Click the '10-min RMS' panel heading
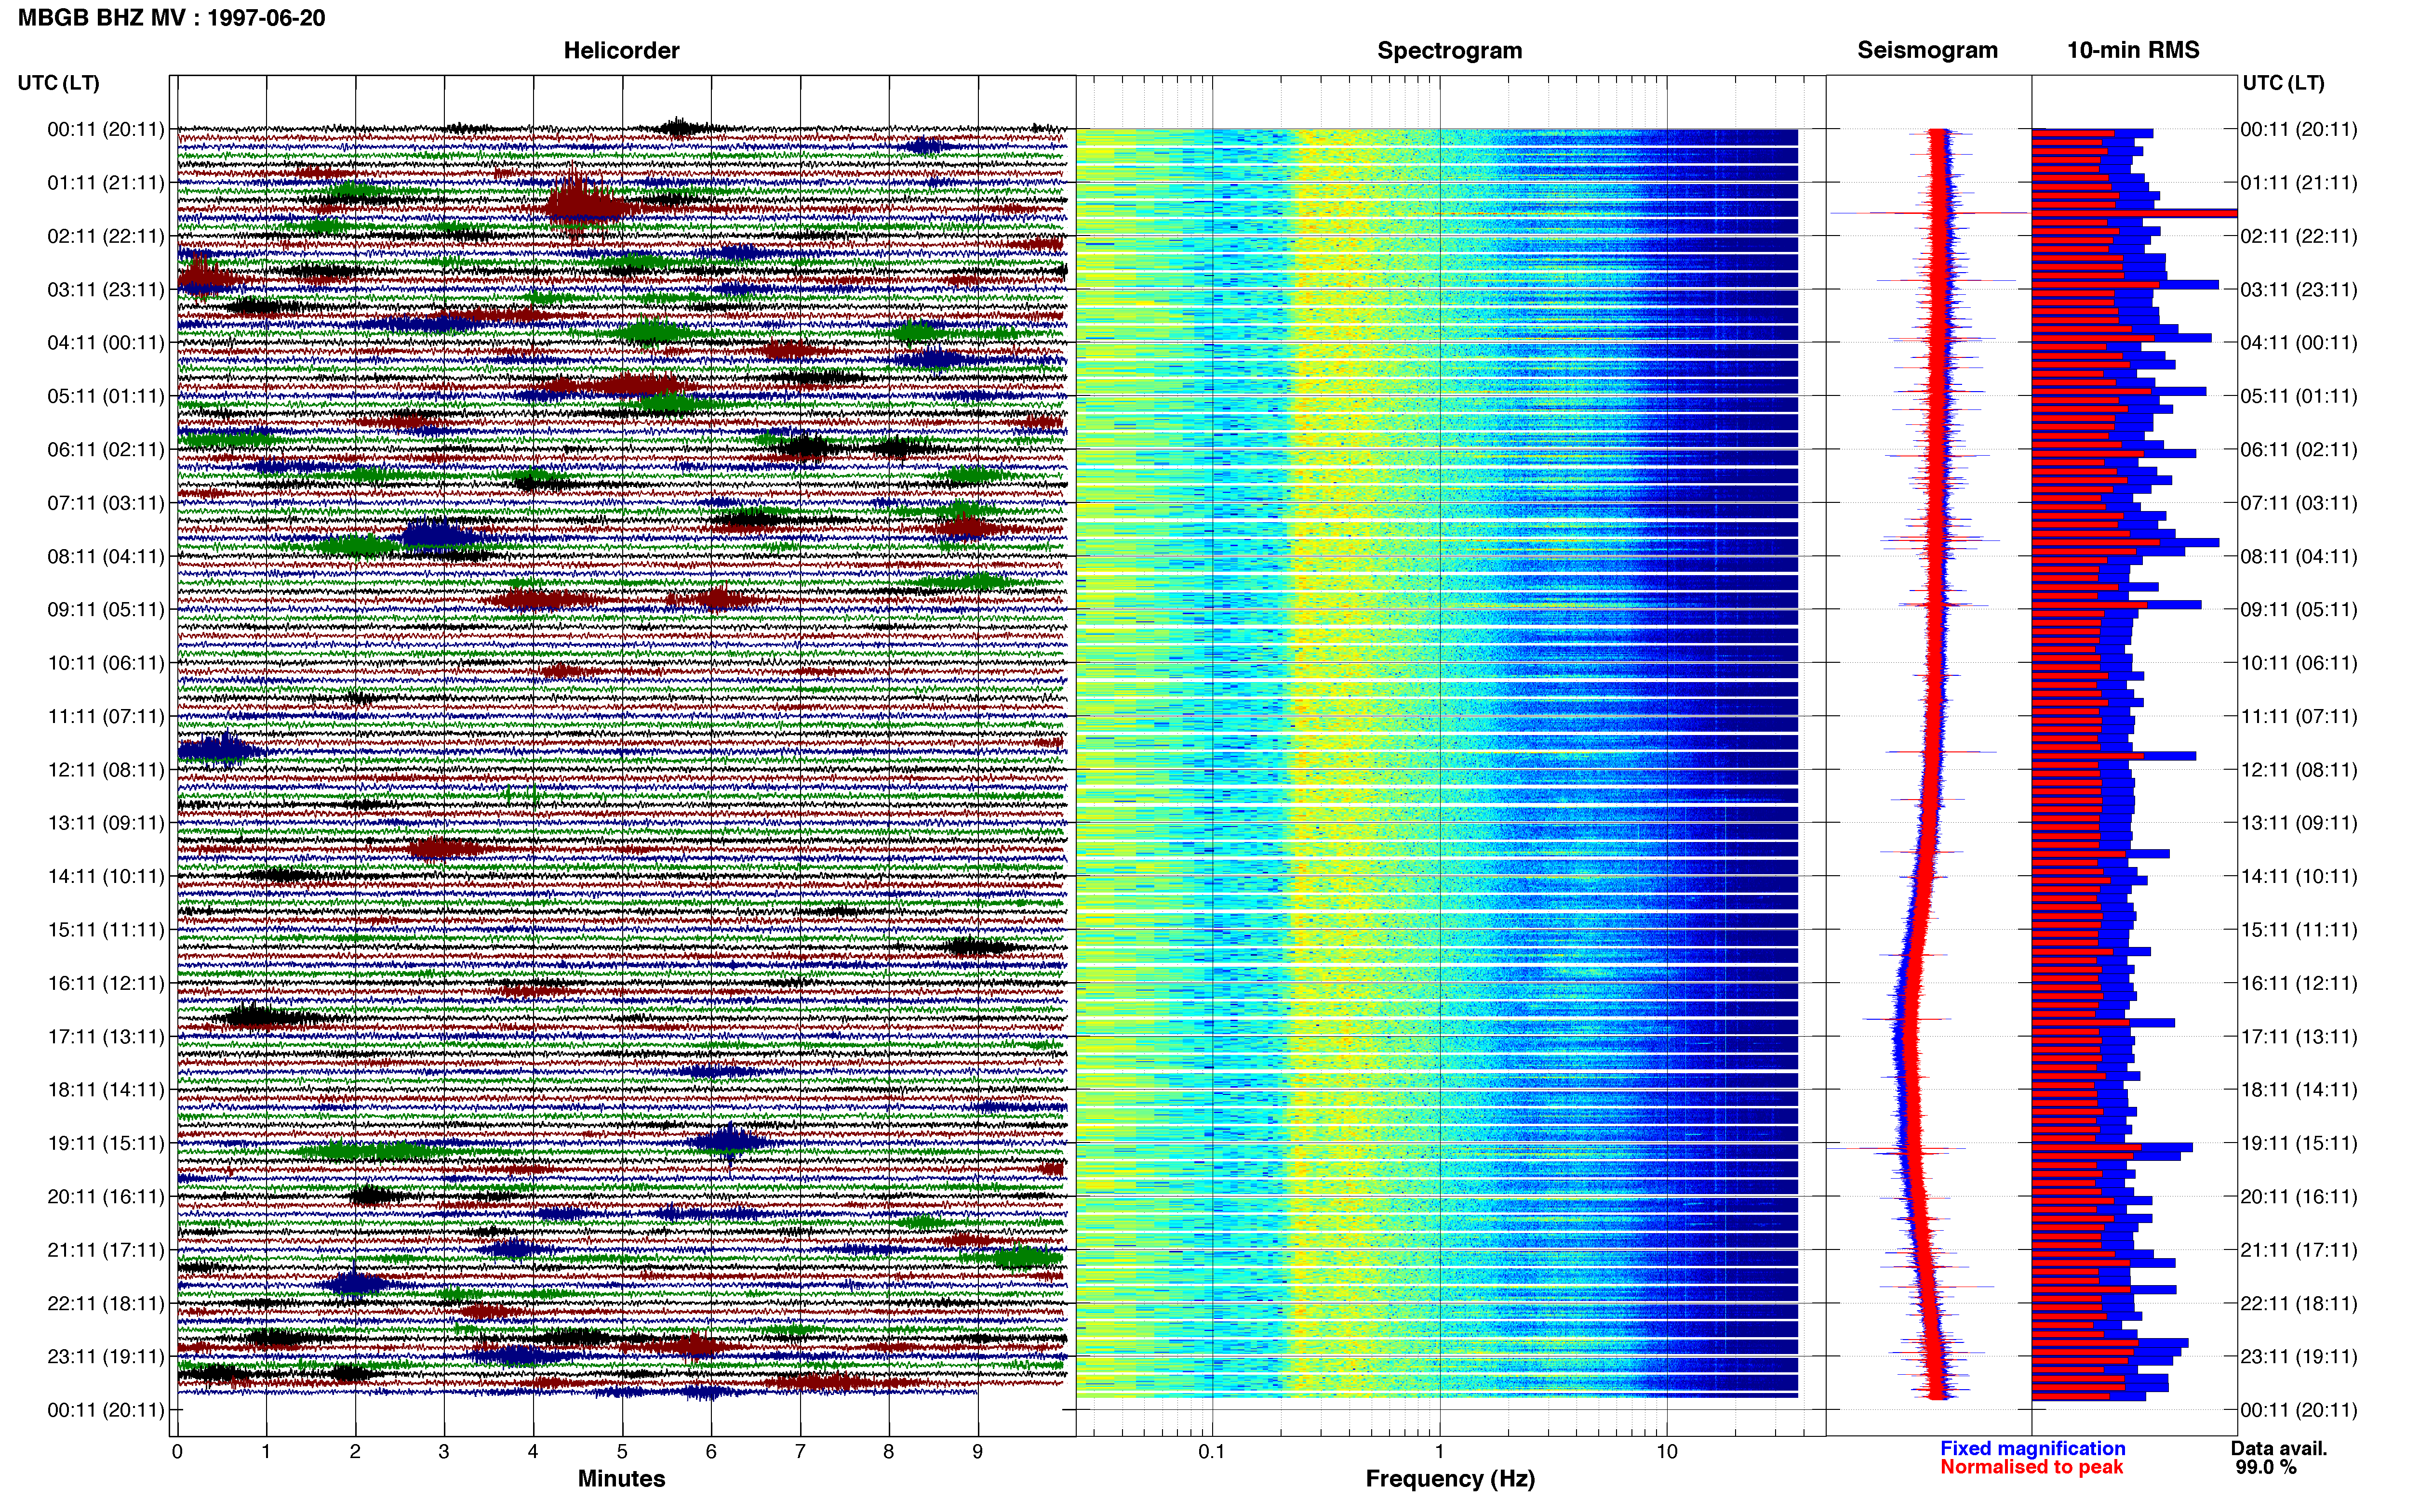Viewport: 2419px width, 1512px height. 2133,50
